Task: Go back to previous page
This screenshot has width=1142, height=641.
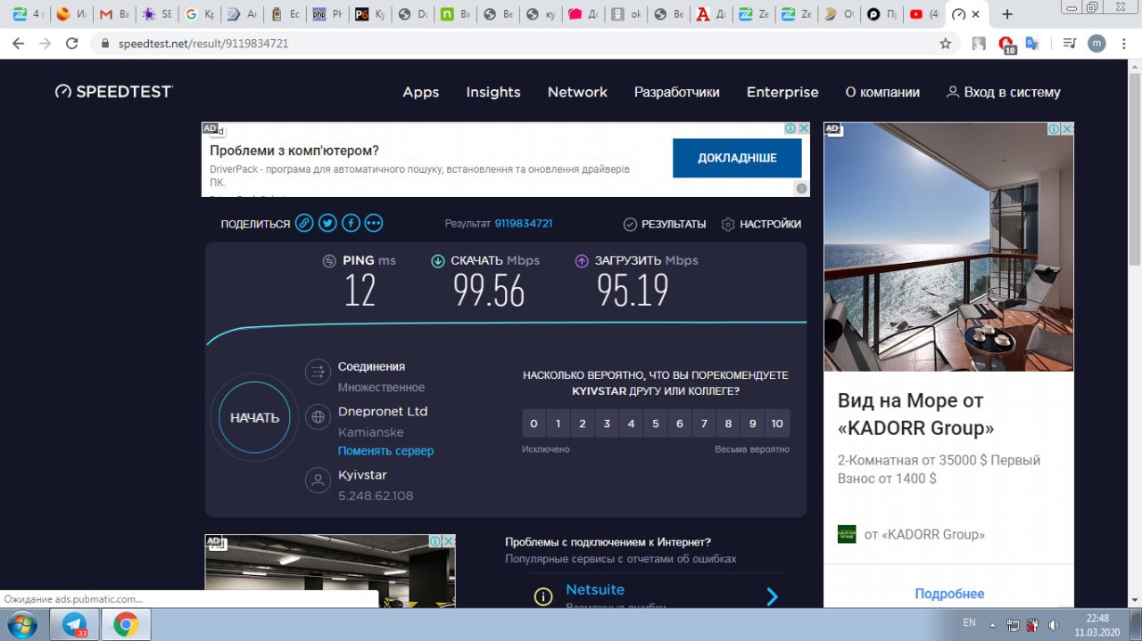Action: point(18,43)
